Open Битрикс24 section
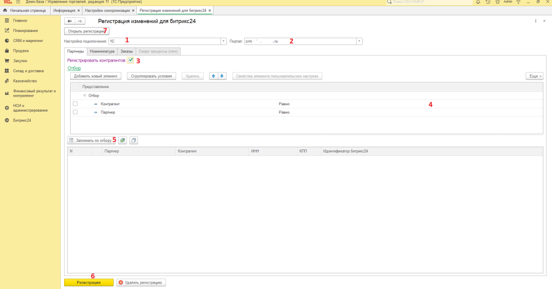 22,120
